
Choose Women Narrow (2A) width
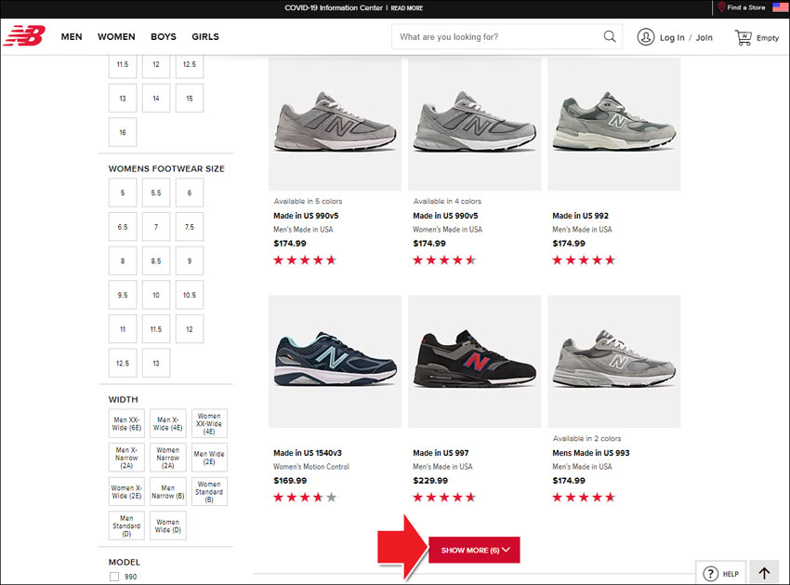click(x=168, y=458)
